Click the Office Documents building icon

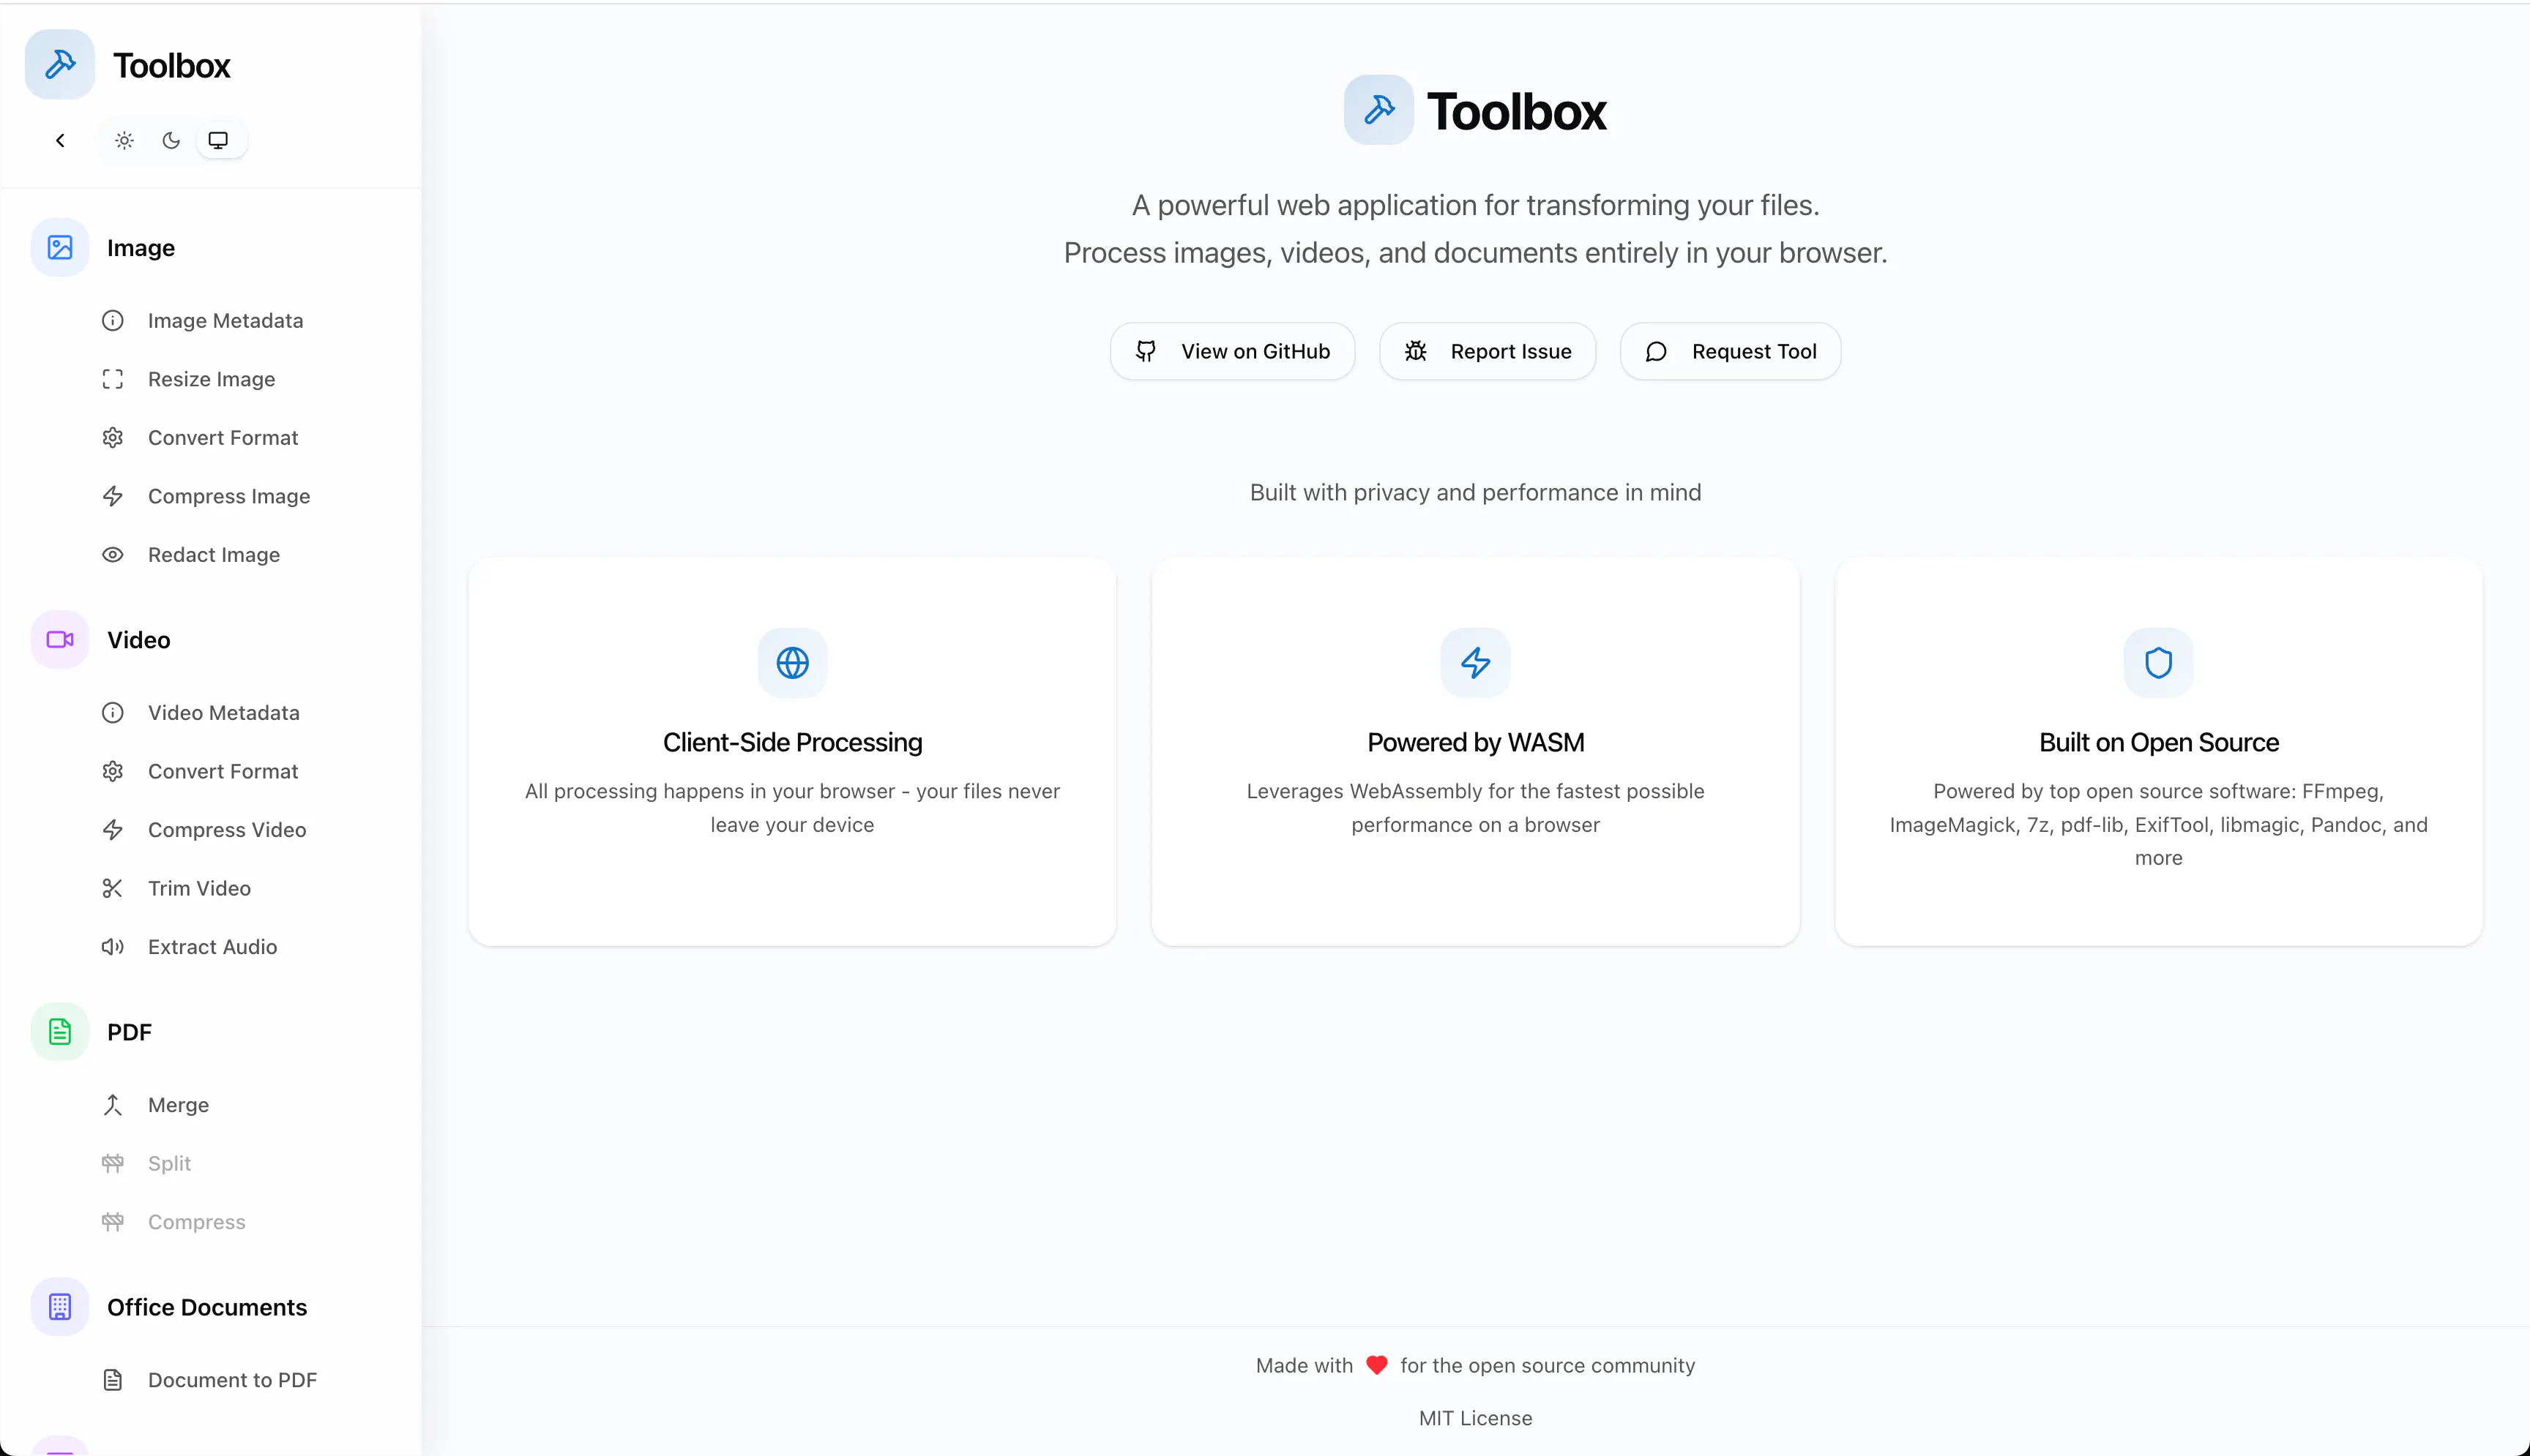coord(60,1307)
